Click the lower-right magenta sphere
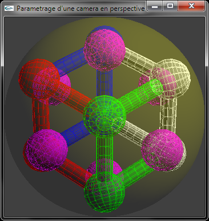 163,150
